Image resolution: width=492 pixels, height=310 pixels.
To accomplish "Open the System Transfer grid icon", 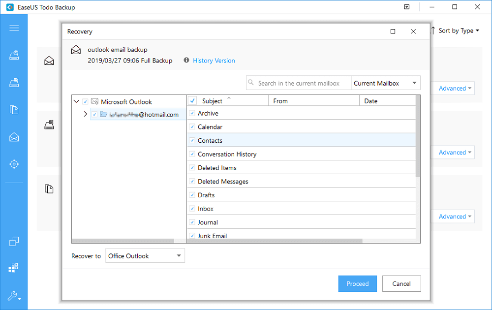I will point(13,268).
